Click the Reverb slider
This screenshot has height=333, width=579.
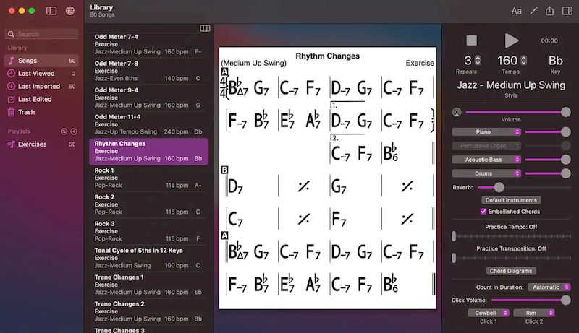click(x=524, y=188)
